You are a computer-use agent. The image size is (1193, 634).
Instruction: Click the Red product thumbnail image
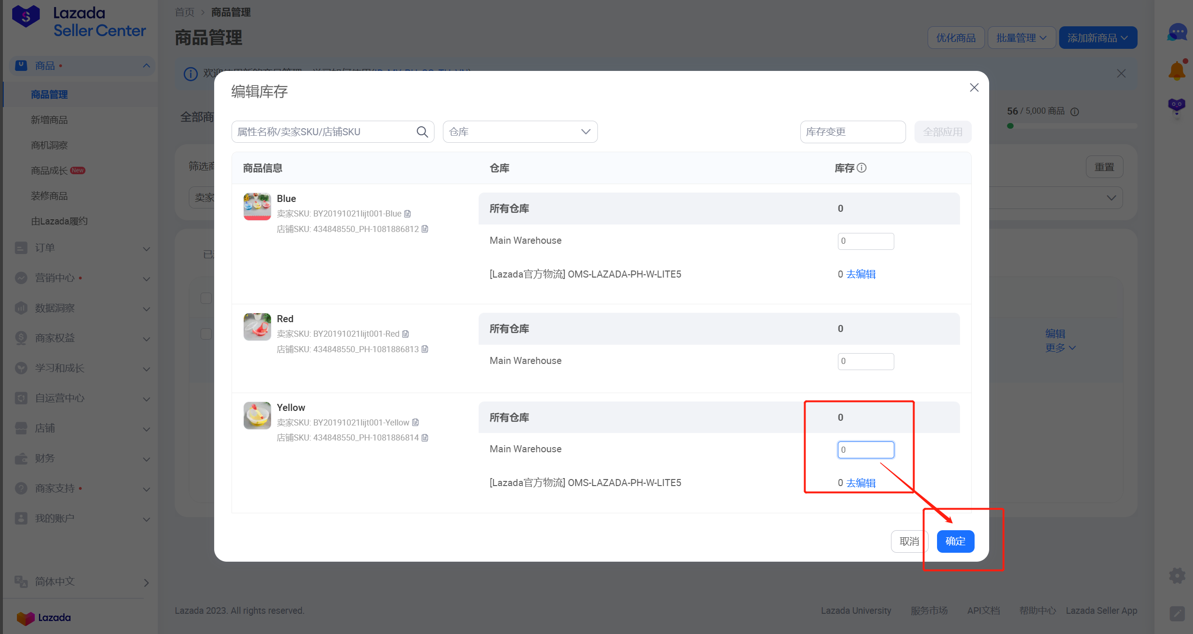(x=257, y=326)
